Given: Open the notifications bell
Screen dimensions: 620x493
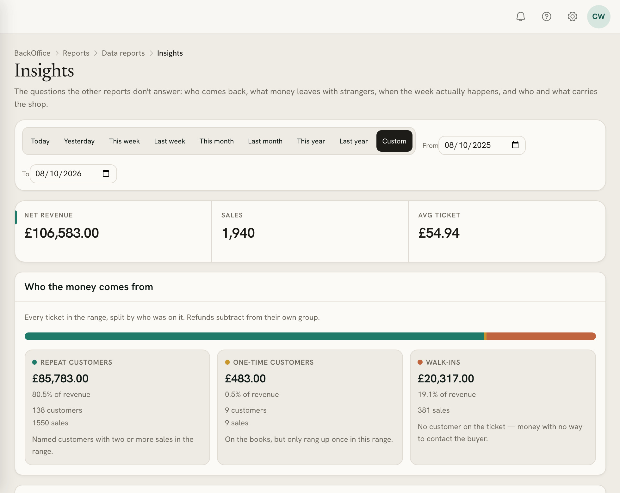Looking at the screenshot, I should pyautogui.click(x=520, y=16).
